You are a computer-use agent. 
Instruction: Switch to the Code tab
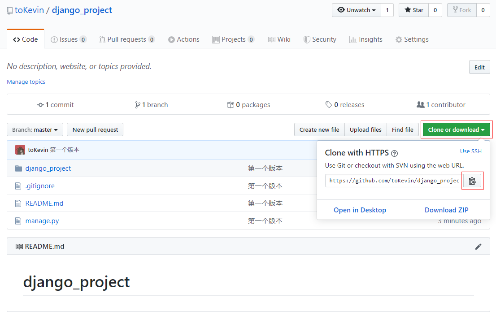click(x=25, y=39)
